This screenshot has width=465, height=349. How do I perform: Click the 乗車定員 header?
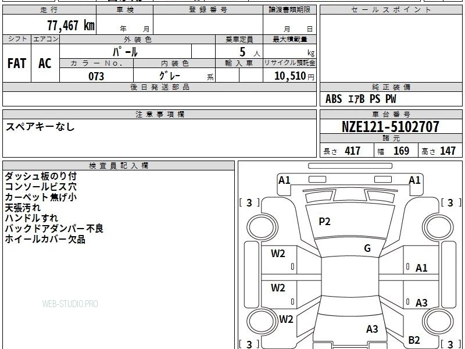(x=239, y=39)
